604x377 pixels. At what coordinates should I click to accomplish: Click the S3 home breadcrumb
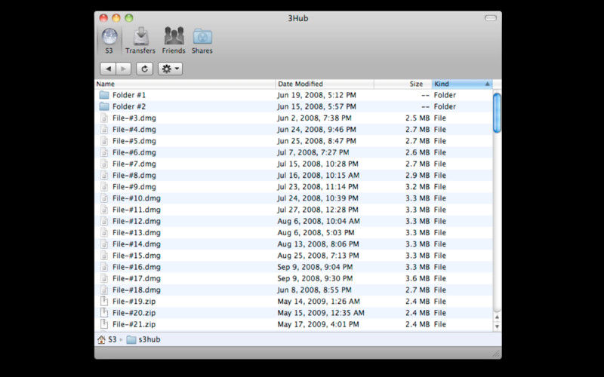coord(107,339)
